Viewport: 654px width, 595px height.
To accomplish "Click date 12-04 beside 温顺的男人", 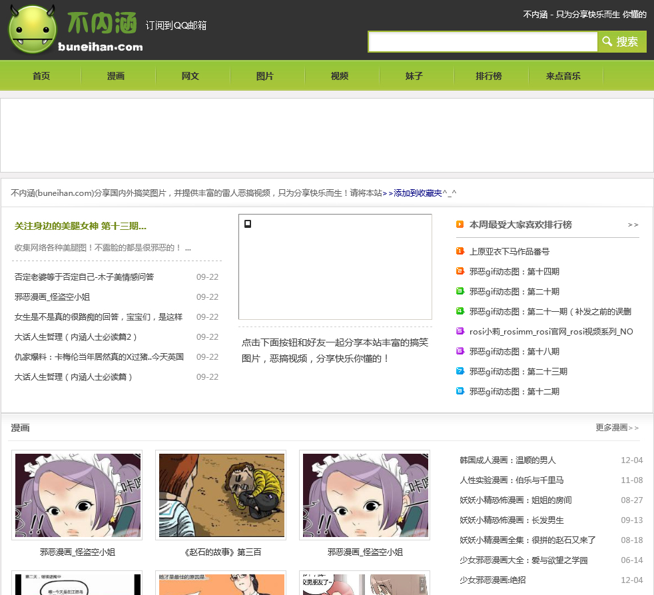I will (631, 460).
